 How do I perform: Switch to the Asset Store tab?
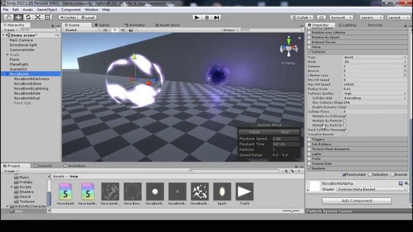(168, 25)
